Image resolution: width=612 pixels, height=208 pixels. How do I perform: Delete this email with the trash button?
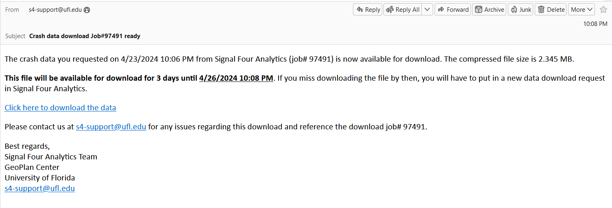(x=551, y=10)
